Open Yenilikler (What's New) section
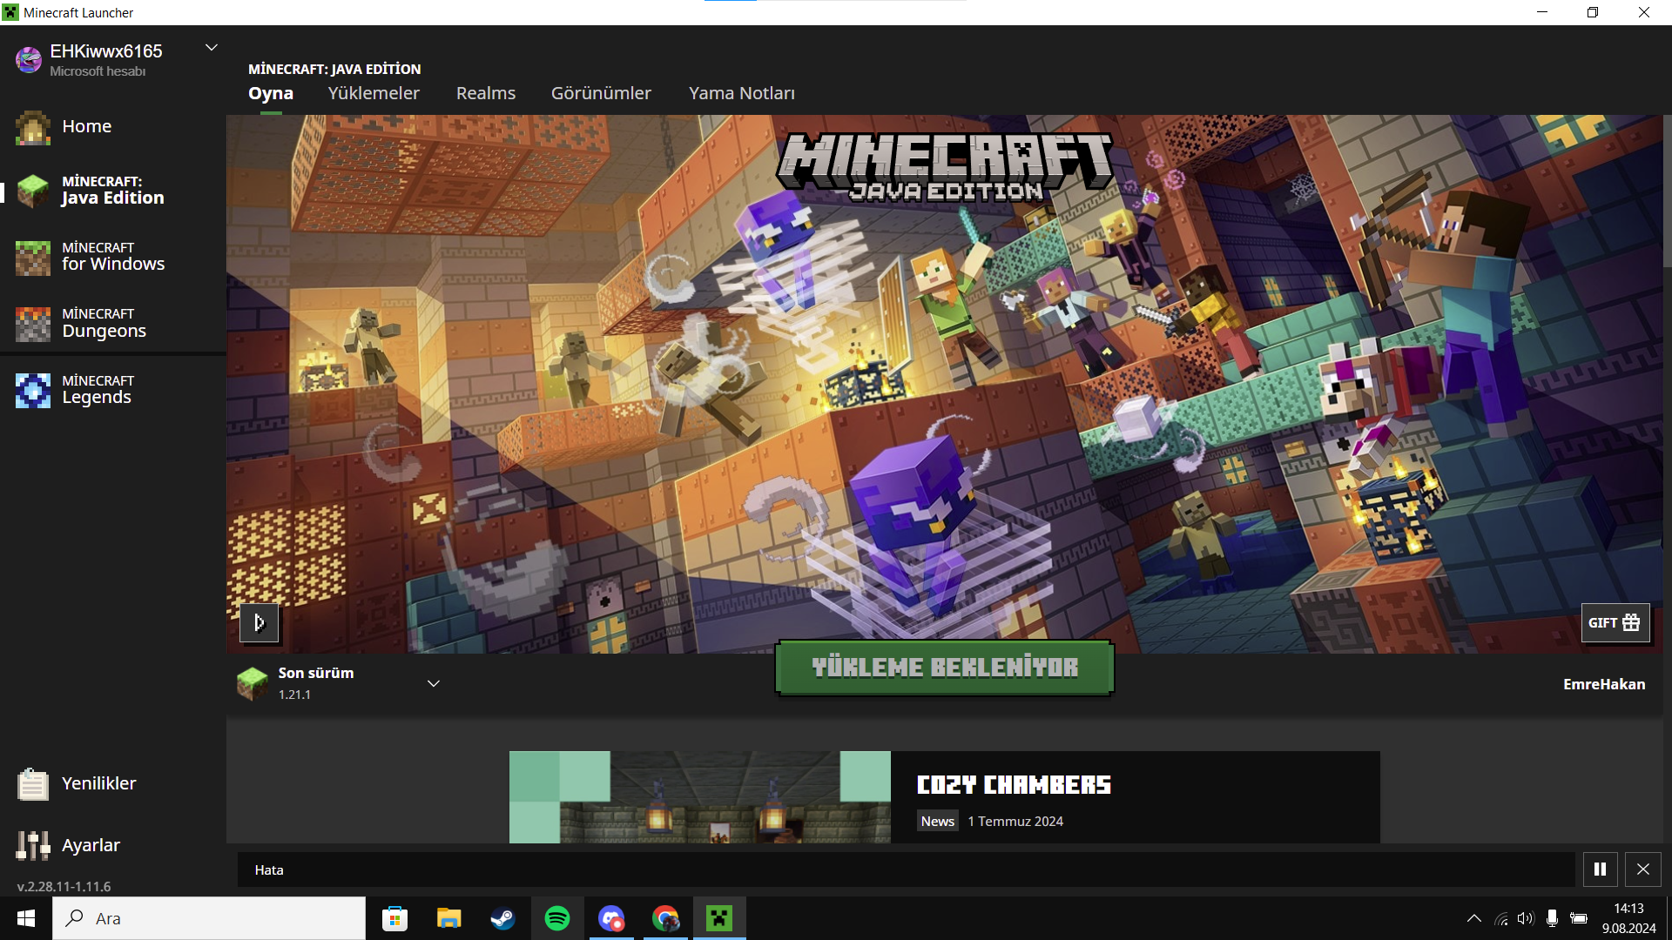The width and height of the screenshot is (1672, 940). (x=98, y=783)
